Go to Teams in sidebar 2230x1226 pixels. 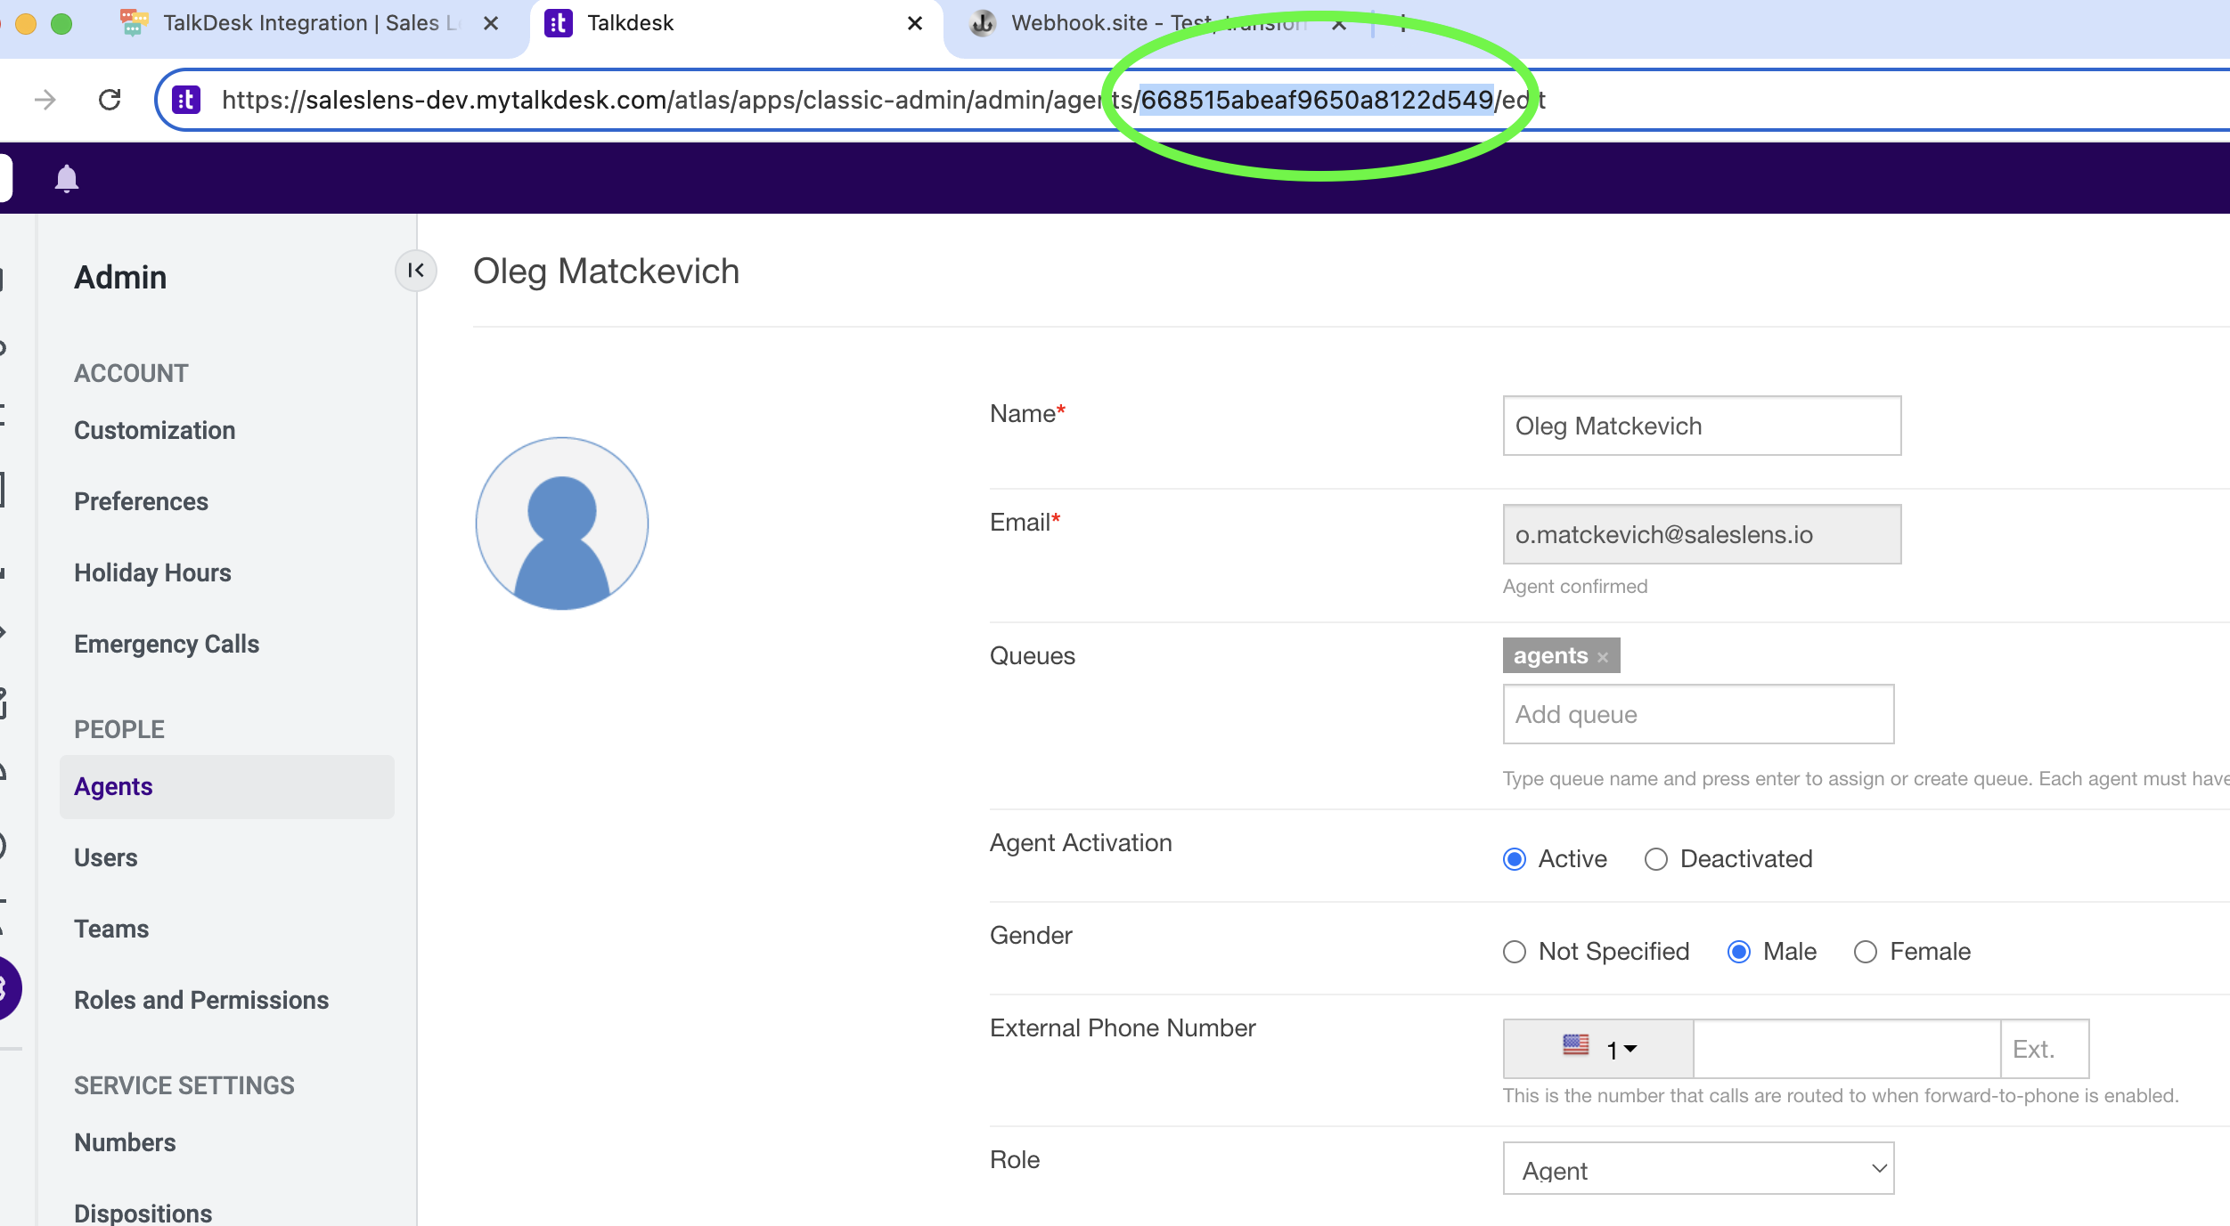point(111,929)
